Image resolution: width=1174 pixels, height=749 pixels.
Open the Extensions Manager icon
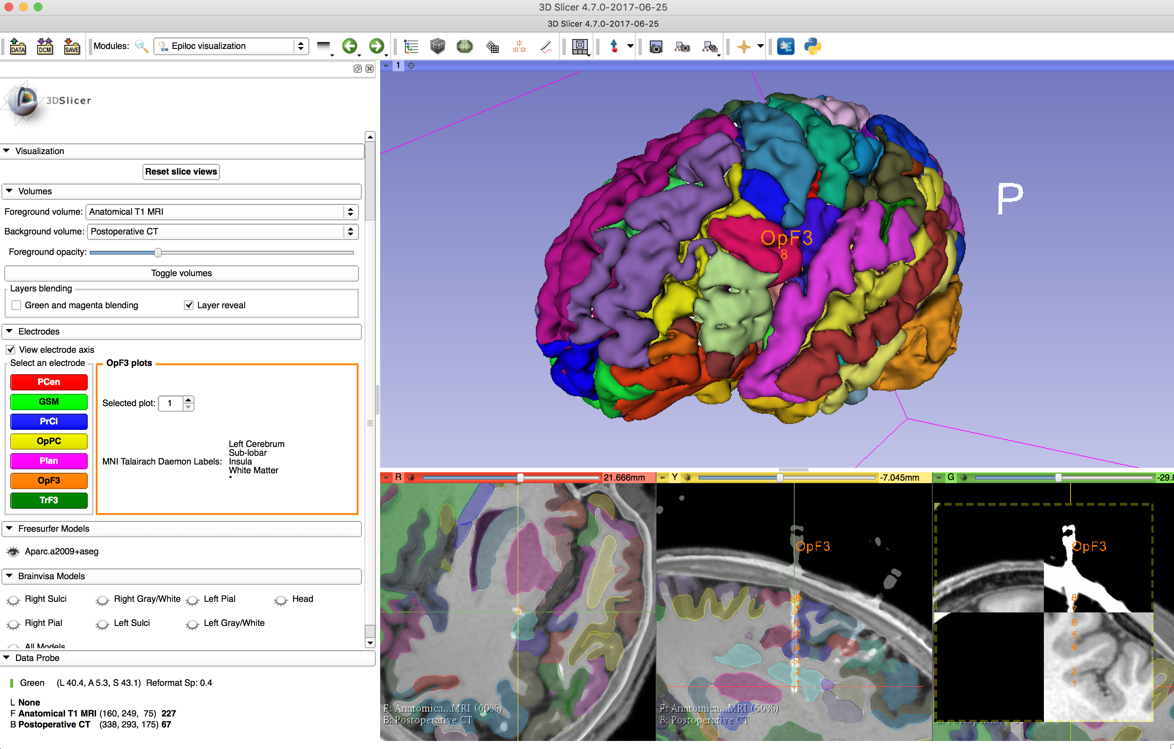(785, 46)
